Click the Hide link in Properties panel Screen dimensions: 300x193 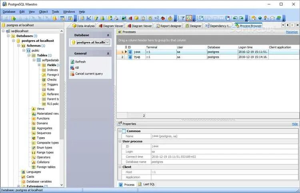pyautogui.click(x=295, y=124)
